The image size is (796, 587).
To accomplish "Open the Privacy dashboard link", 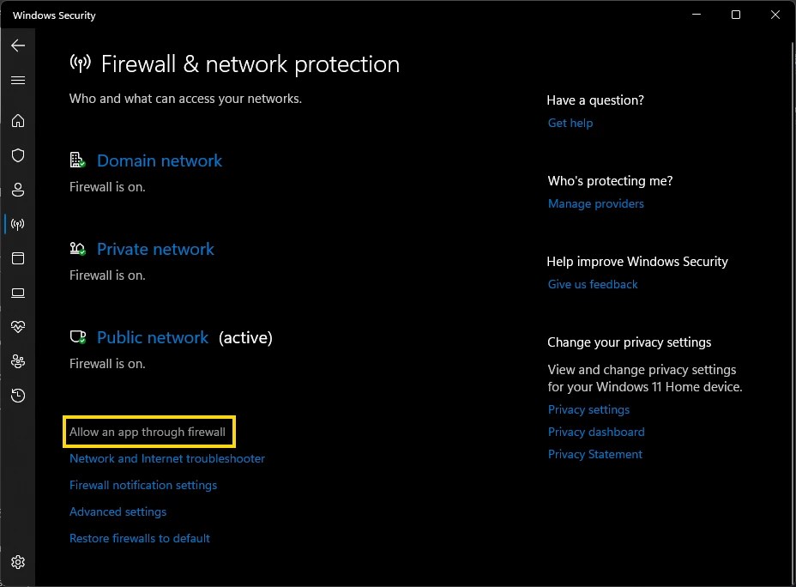I will pyautogui.click(x=596, y=432).
